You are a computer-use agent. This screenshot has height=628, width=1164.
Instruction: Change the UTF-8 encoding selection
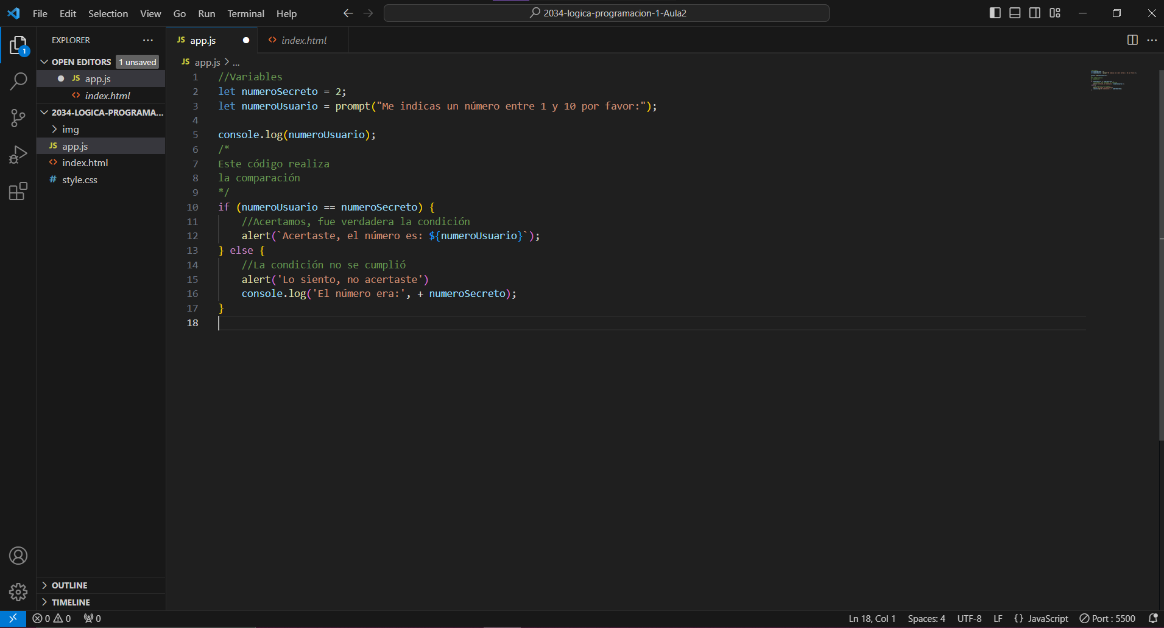tap(969, 618)
